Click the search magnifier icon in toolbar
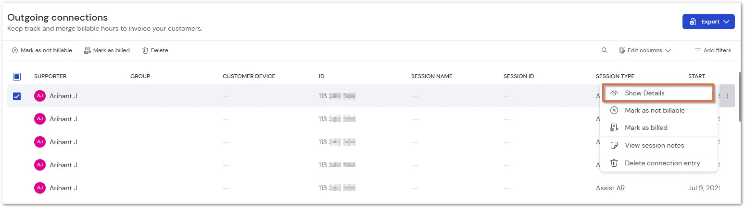This screenshot has width=745, height=208. click(x=605, y=50)
